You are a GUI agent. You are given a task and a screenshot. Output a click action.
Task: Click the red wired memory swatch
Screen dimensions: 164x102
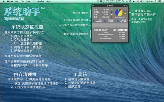coord(112,17)
